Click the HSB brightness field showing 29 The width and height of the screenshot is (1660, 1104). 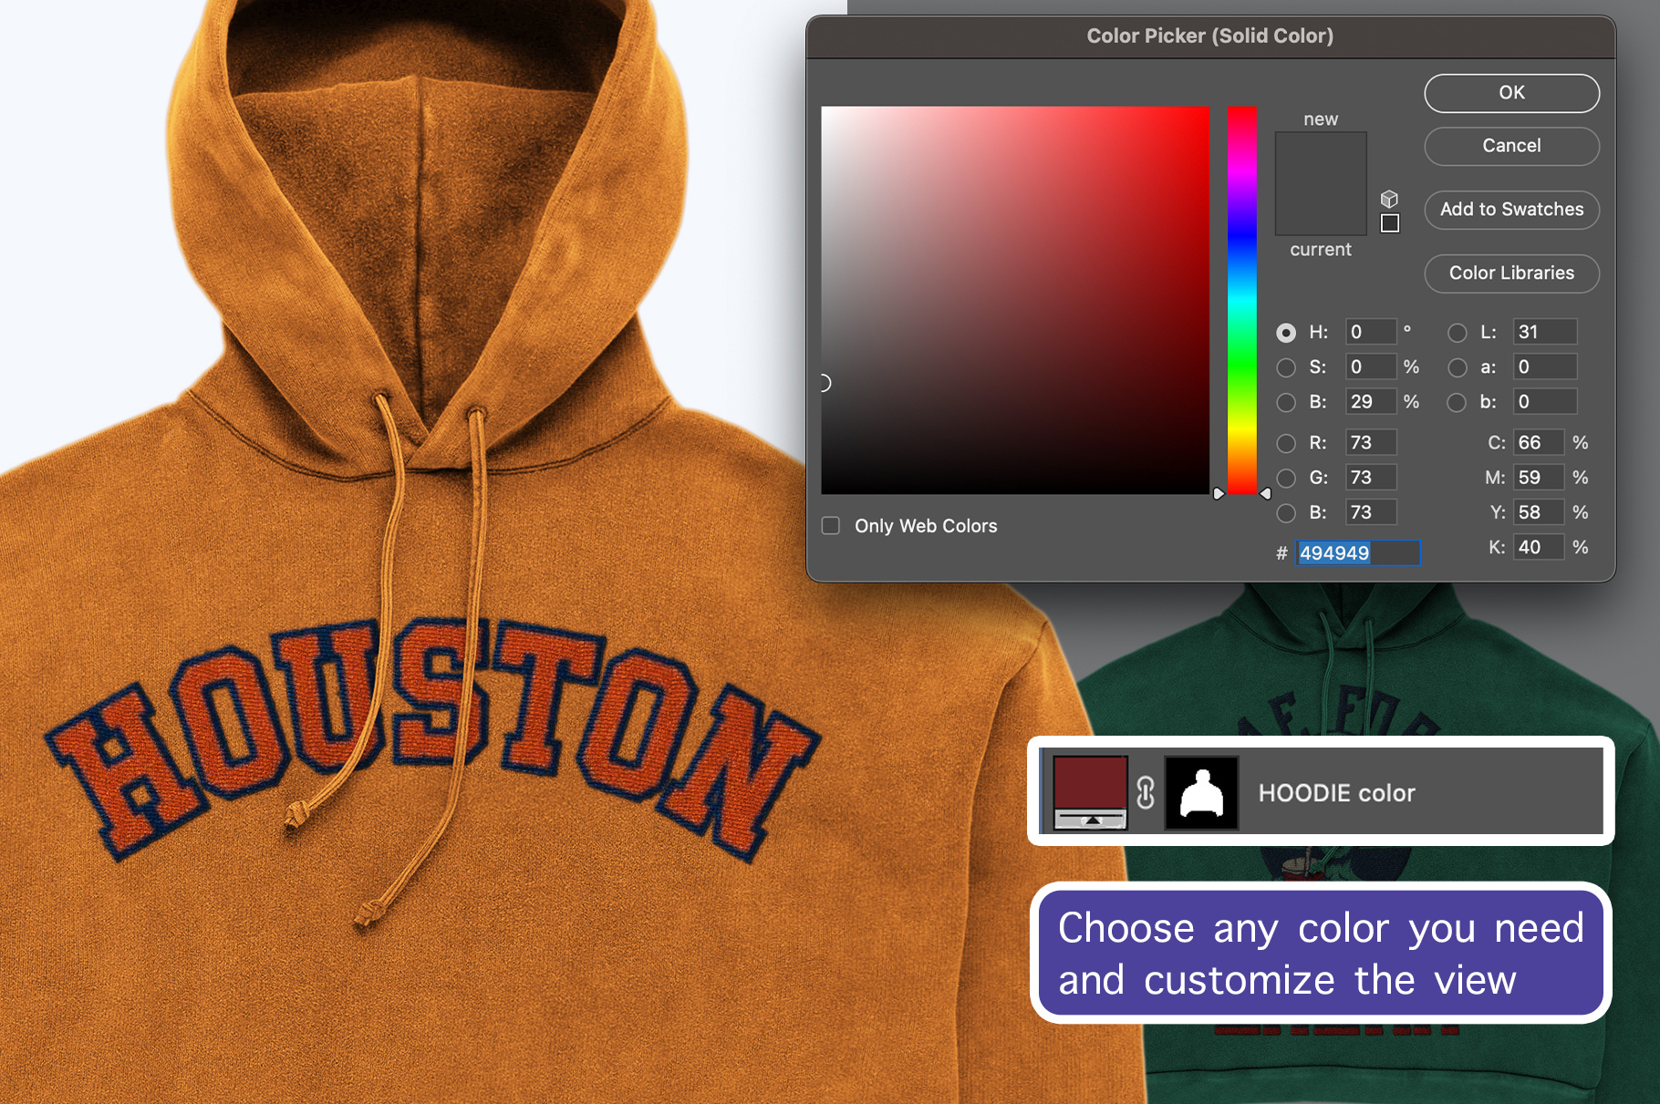[1371, 401]
